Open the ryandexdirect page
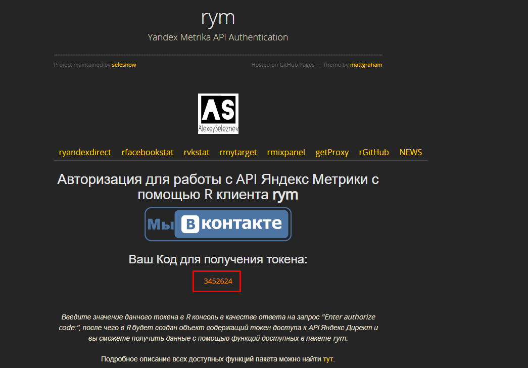Image resolution: width=528 pixels, height=368 pixels. 85,152
